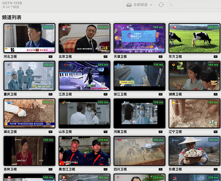Click the 295 ms latency badge on 湖北卫视
This screenshot has height=181, width=221.
coord(48,102)
